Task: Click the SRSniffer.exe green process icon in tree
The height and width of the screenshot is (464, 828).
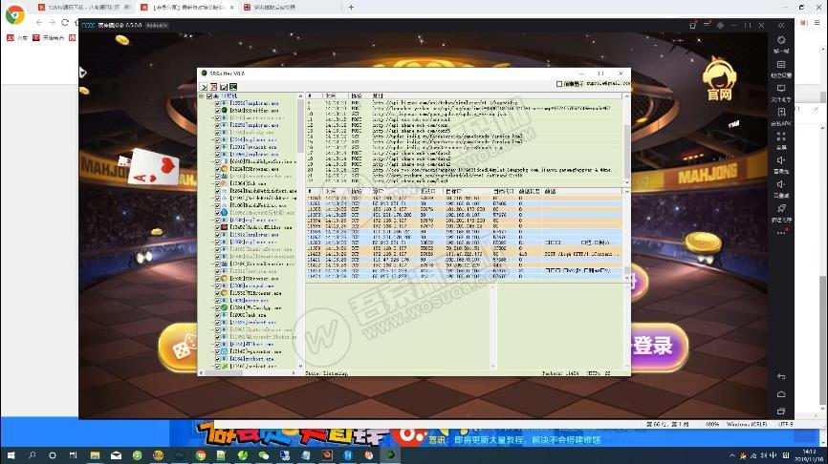Action: coord(225,110)
